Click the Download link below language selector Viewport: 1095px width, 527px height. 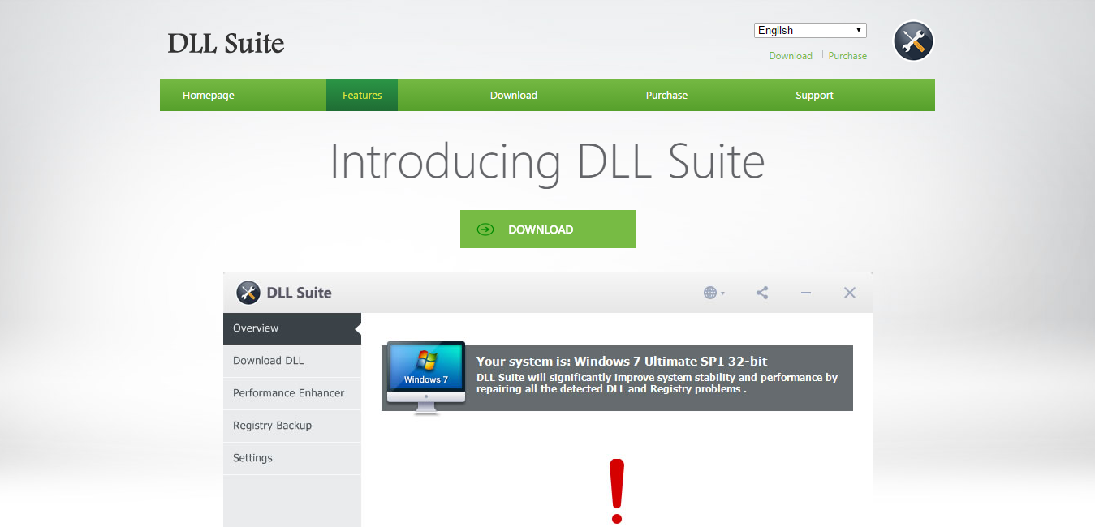tap(791, 56)
